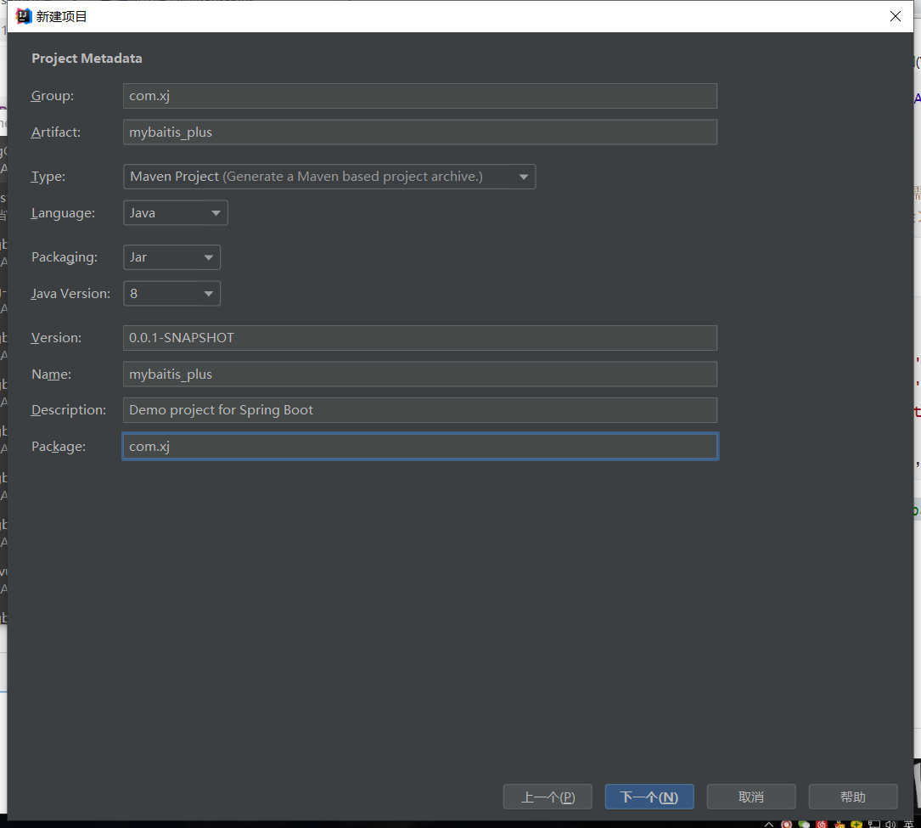The image size is (921, 828).
Task: Click the 新建项目 window title text
Action: point(62,16)
